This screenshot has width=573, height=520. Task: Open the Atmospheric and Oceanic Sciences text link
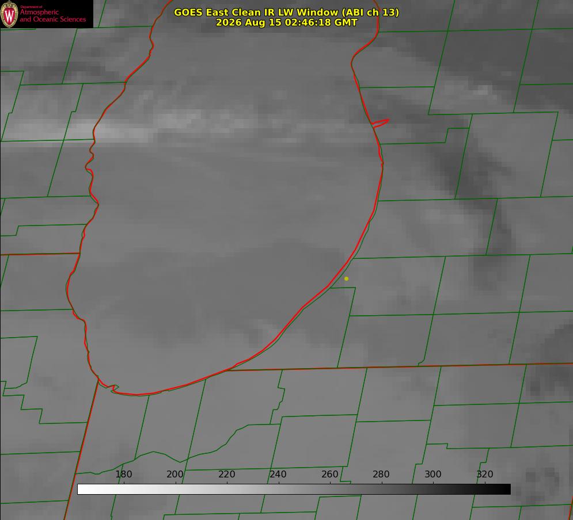(x=53, y=16)
